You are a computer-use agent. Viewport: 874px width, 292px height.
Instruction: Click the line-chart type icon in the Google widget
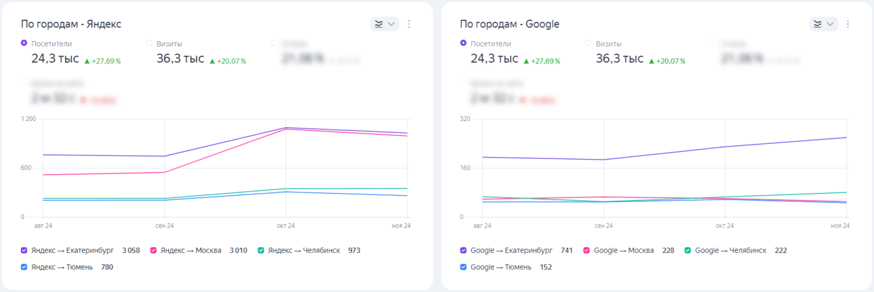(x=817, y=24)
